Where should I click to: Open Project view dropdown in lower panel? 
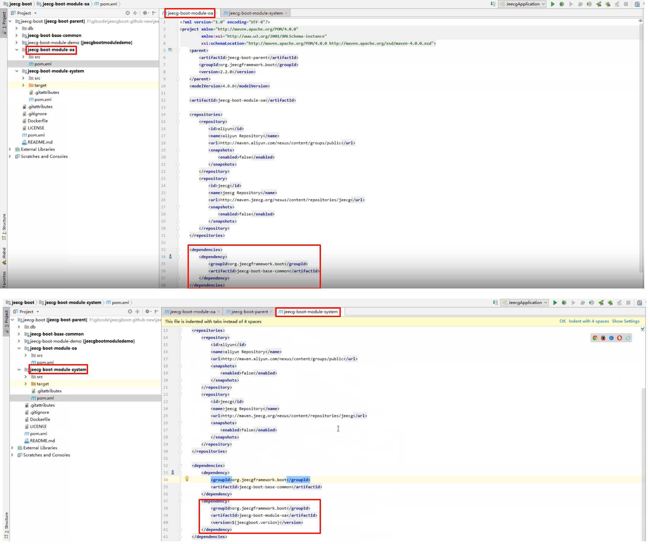[38, 312]
